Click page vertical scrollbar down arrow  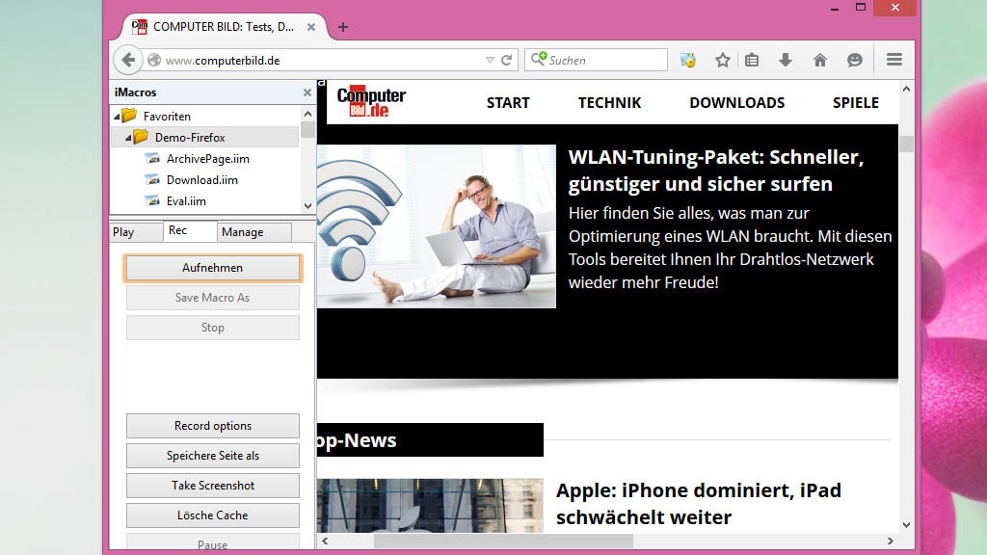pyautogui.click(x=906, y=525)
